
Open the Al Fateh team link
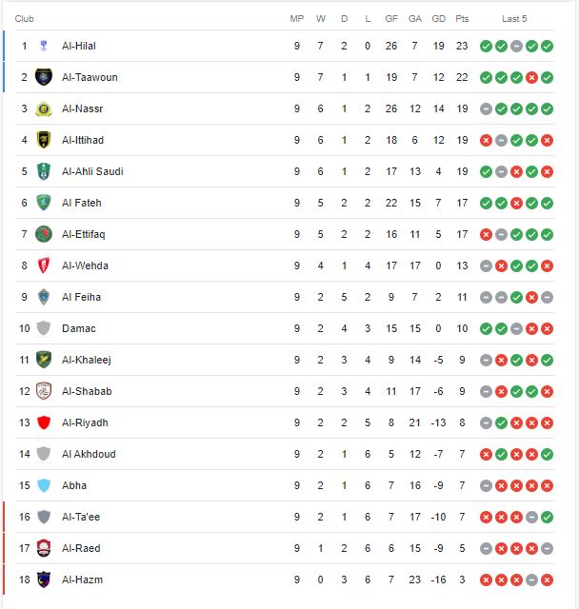(81, 203)
